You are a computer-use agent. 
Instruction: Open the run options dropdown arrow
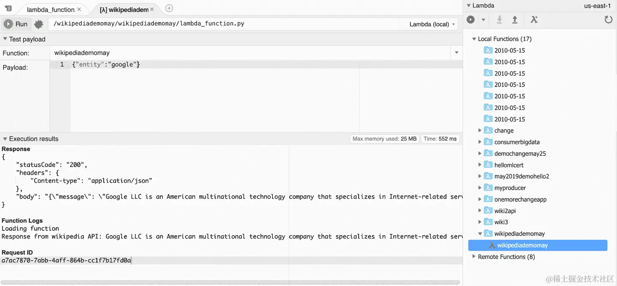[x=483, y=20]
